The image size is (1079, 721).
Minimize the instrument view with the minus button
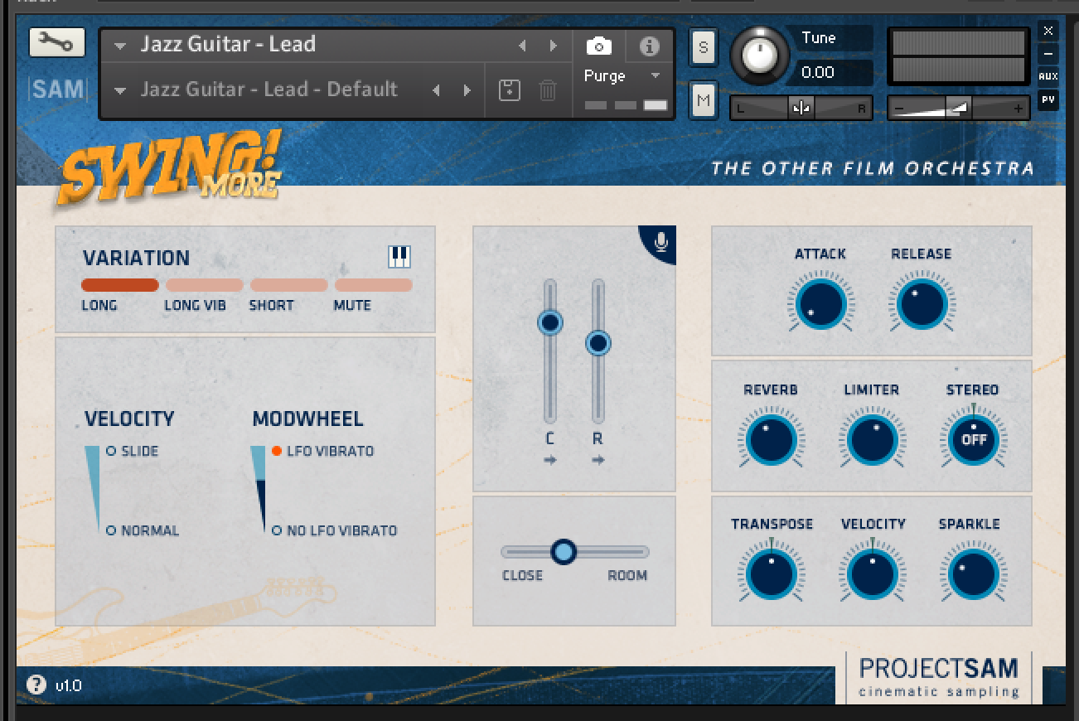coord(1048,54)
